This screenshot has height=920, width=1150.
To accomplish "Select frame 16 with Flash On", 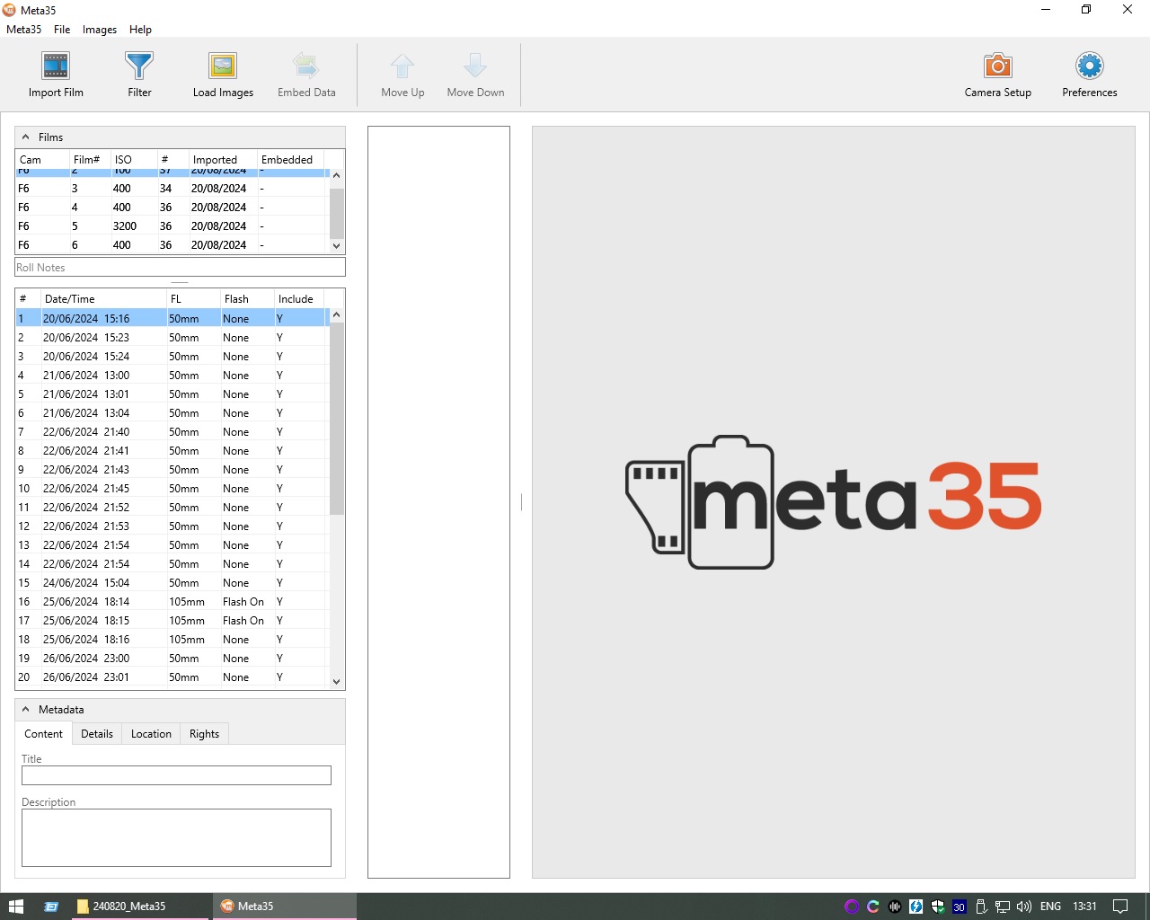I will tap(135, 602).
